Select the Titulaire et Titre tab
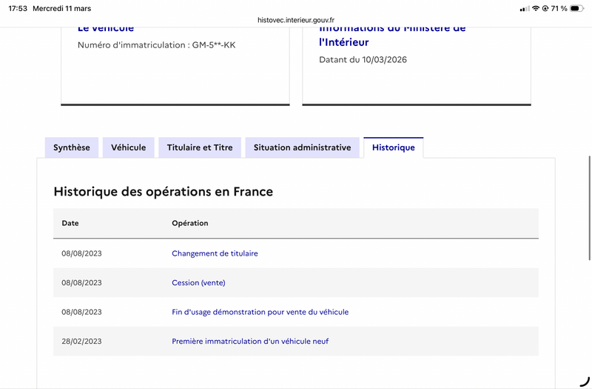This screenshot has width=592, height=389. 200,147
